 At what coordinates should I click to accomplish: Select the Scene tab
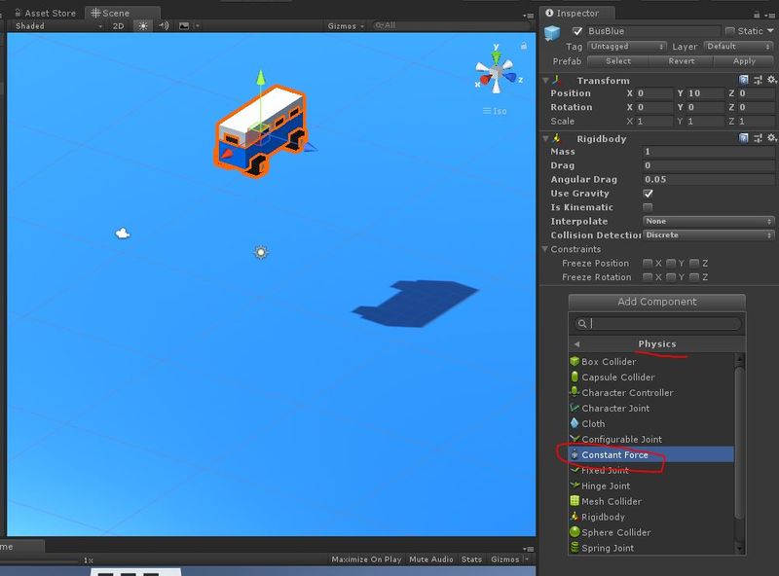(x=123, y=13)
